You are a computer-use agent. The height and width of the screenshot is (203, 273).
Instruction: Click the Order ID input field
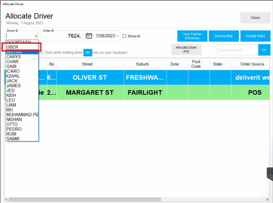(62, 36)
